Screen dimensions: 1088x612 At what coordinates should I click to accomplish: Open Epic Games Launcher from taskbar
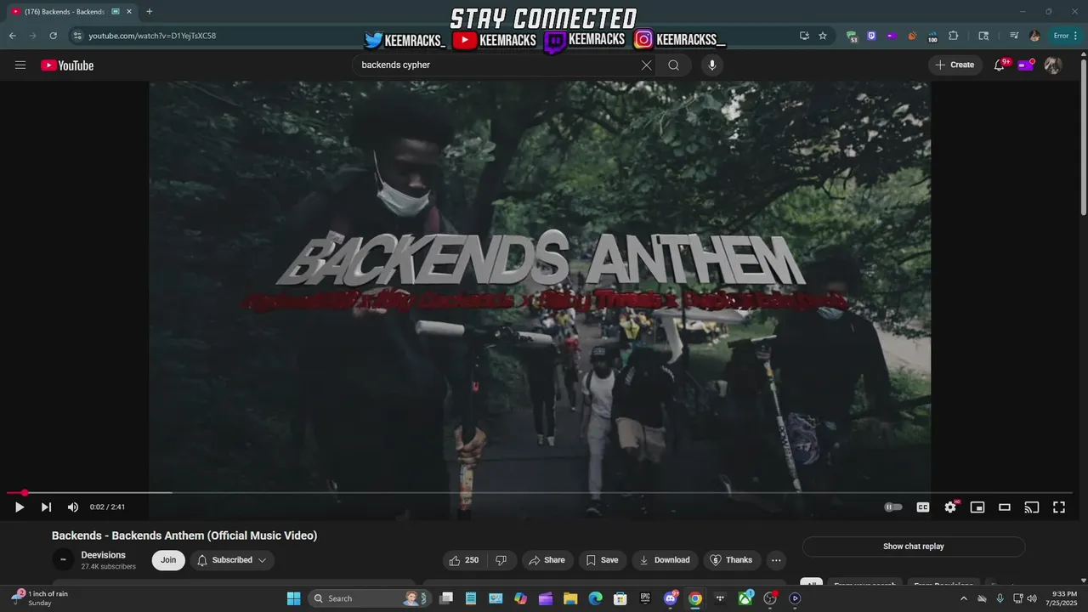[645, 598]
